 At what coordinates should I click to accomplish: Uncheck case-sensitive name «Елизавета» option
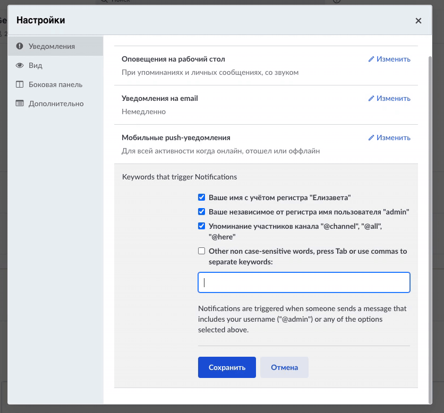(201, 197)
